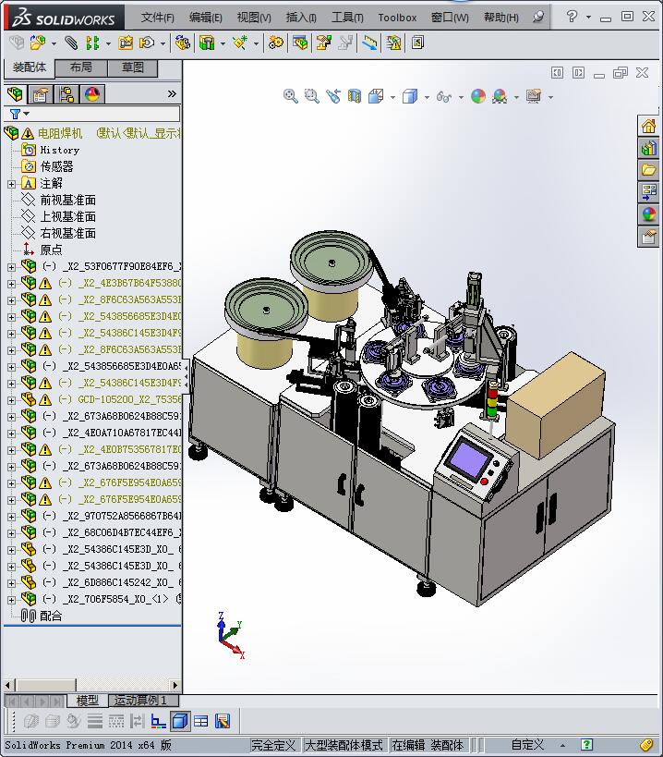This screenshot has width=663, height=757.
Task: Toggle the 大型装配体模式 status indicator
Action: click(344, 745)
